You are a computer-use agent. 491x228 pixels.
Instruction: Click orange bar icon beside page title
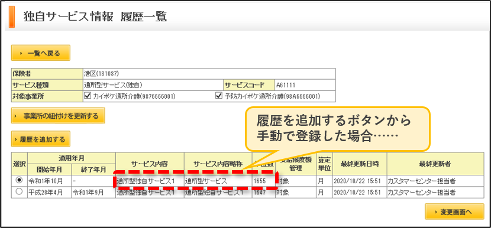pos(12,17)
